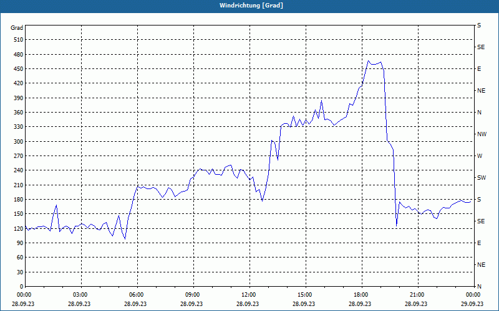Select the 300 y-axis value
This screenshot has height=311, width=499.
tap(19, 141)
